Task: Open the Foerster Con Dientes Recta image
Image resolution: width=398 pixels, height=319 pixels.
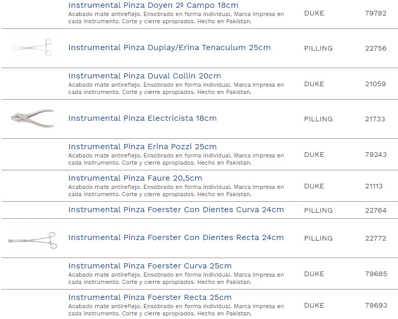Action: click(x=32, y=238)
